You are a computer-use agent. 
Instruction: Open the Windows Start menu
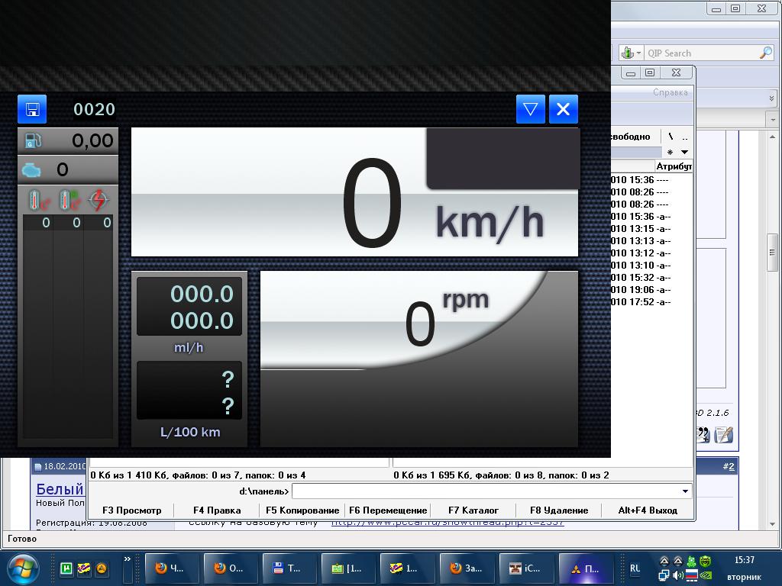point(22,568)
